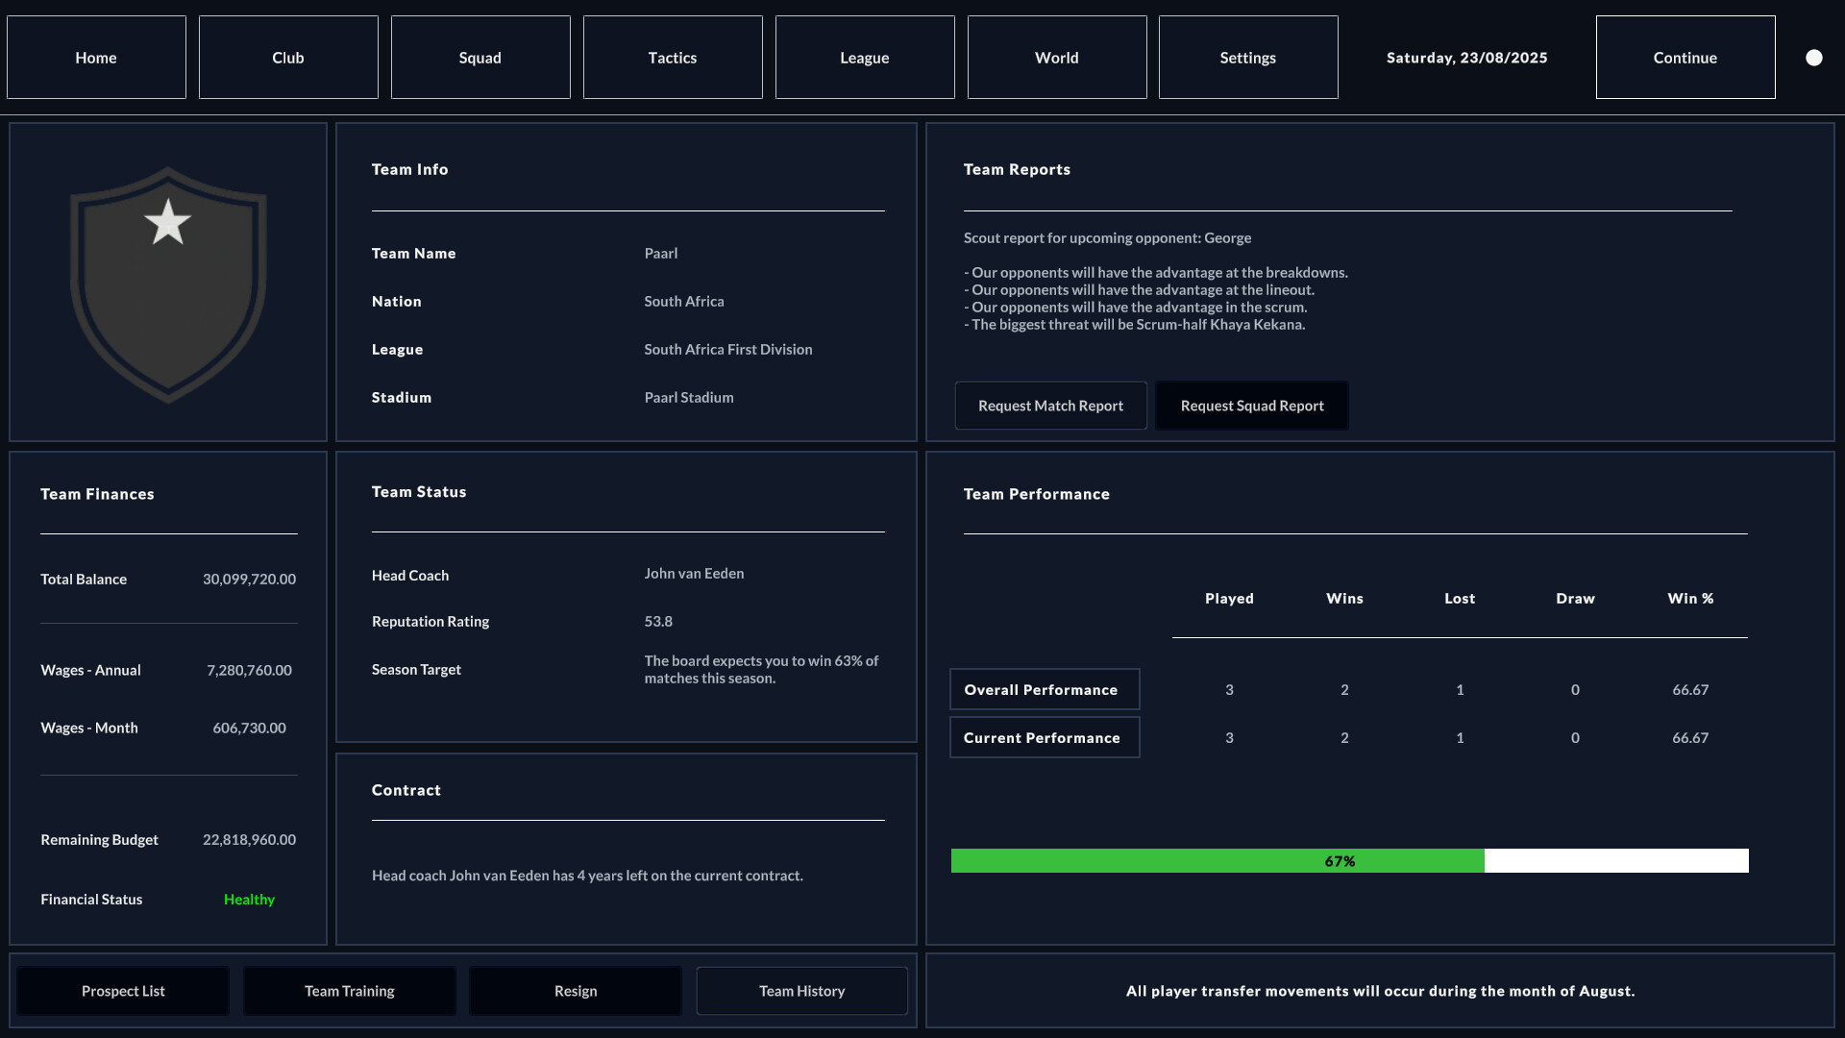Click Resign as head coach
Image resolution: width=1845 pixels, height=1038 pixels.
[575, 990]
